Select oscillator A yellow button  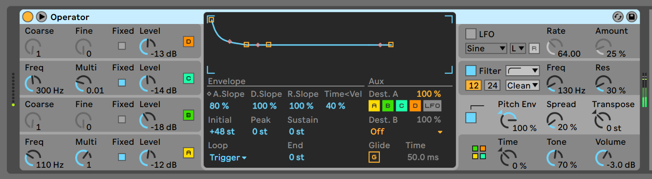coord(189,153)
